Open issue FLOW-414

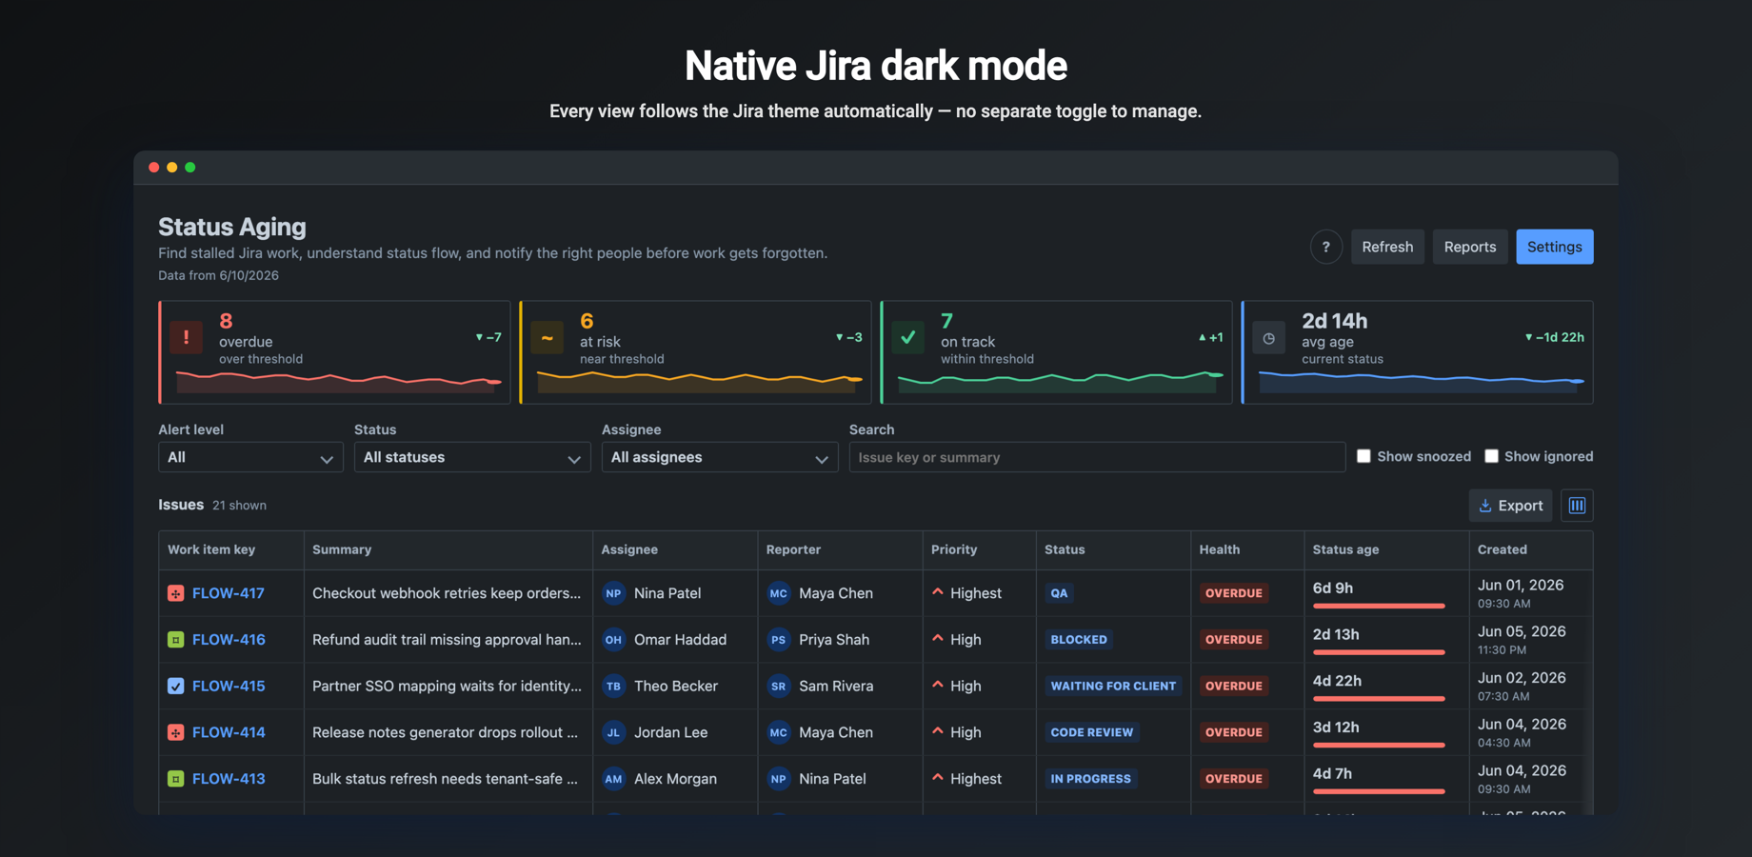click(x=229, y=732)
